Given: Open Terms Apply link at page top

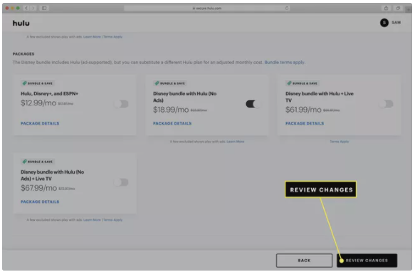Looking at the screenshot, I should coord(112,37).
